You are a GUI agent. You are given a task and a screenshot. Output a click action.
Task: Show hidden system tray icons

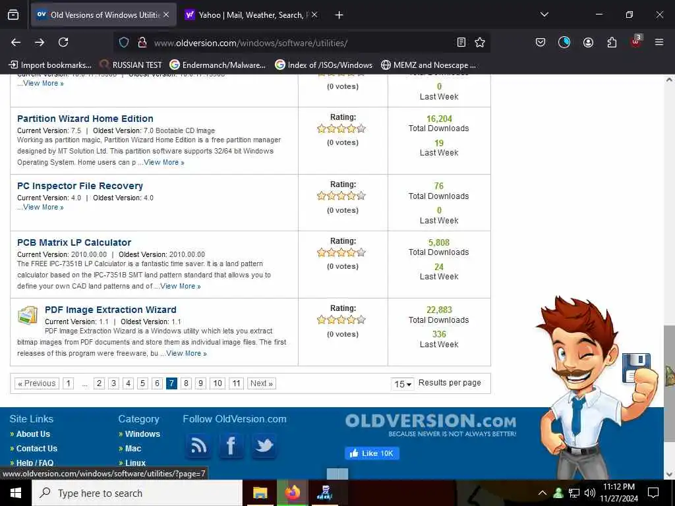coord(543,493)
